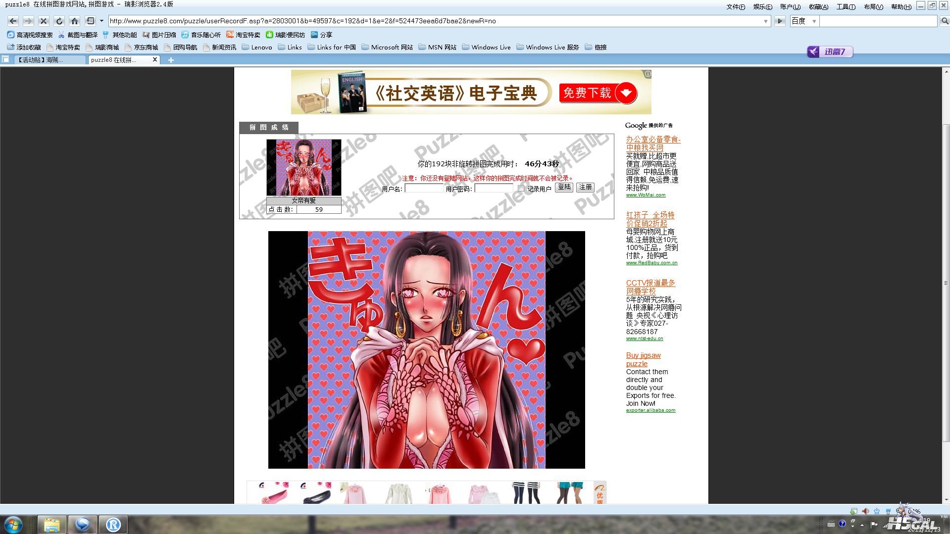950x534 pixels.
Task: Add a new browser tab
Action: [171, 60]
